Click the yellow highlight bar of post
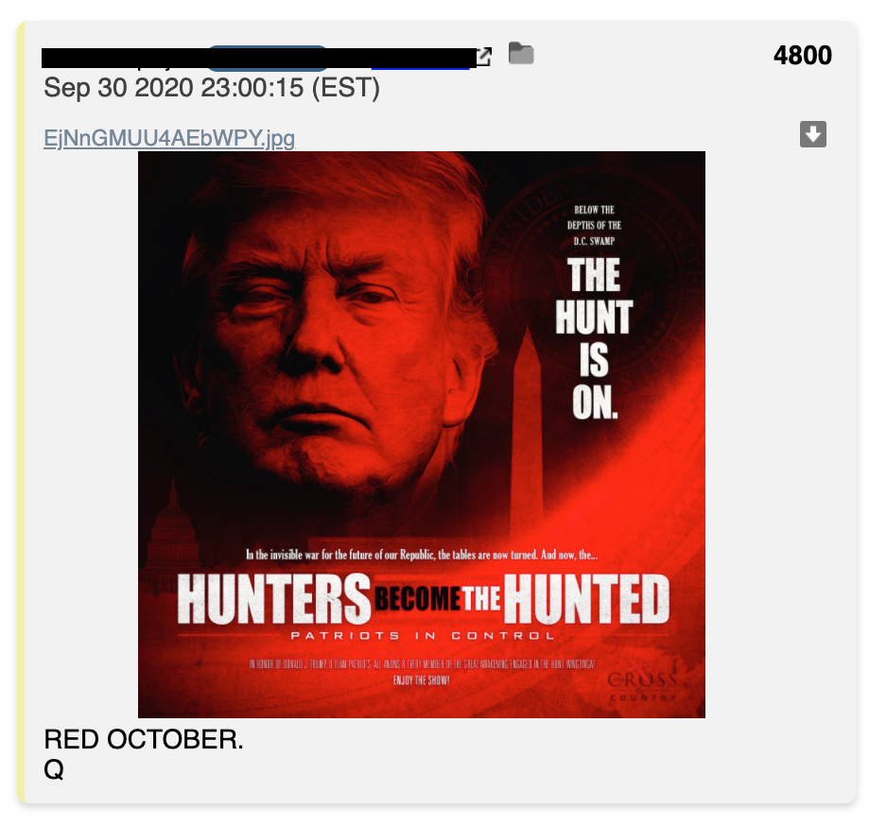Screen dimensions: 887x826 (x=21, y=412)
